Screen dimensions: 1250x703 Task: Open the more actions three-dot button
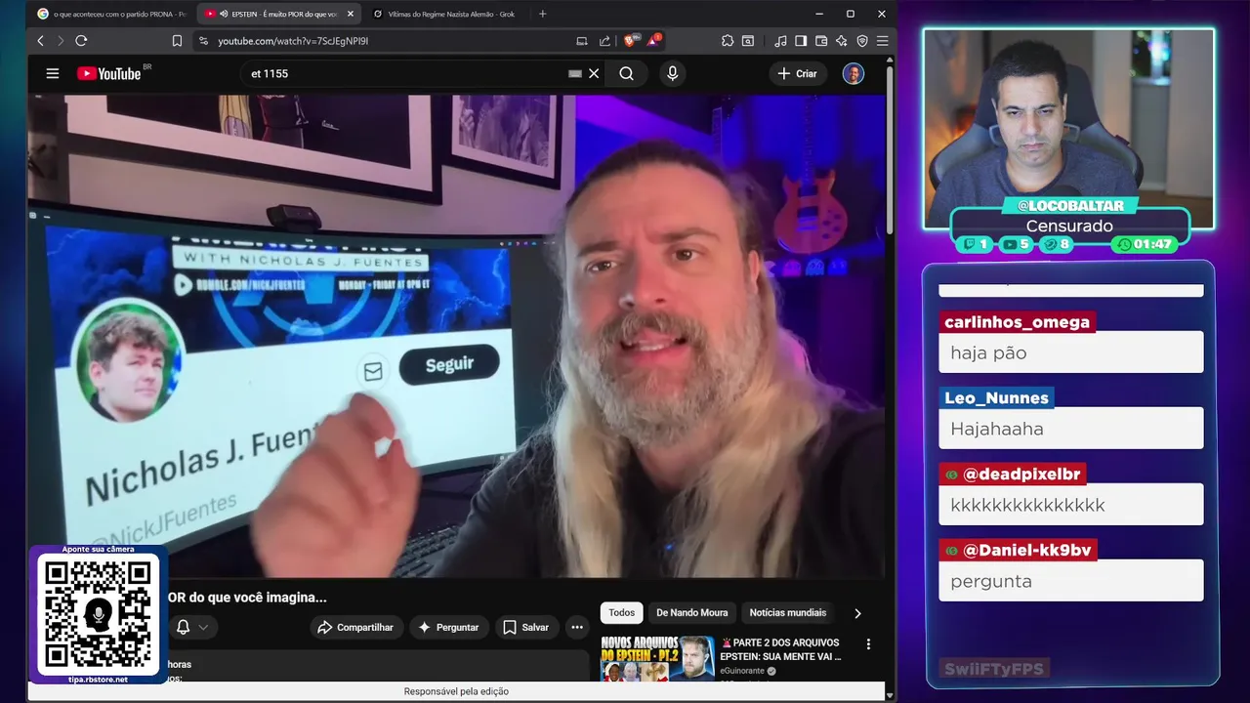(x=577, y=627)
